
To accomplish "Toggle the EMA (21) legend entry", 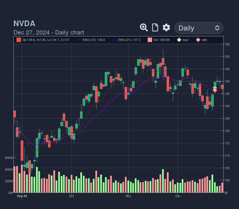I will 126,40.
